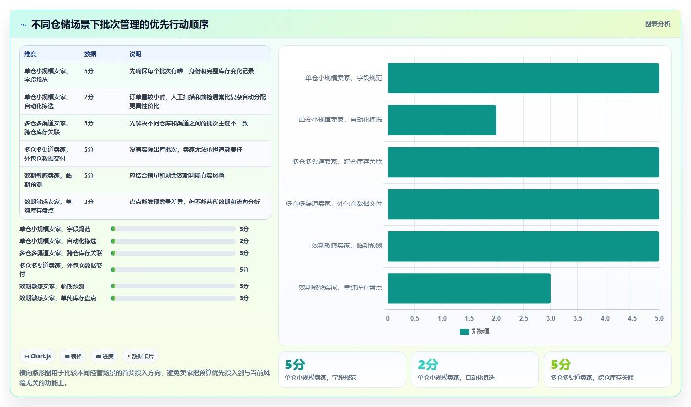
Task: Click the Chart.js chip below the progress list
Action: point(38,356)
